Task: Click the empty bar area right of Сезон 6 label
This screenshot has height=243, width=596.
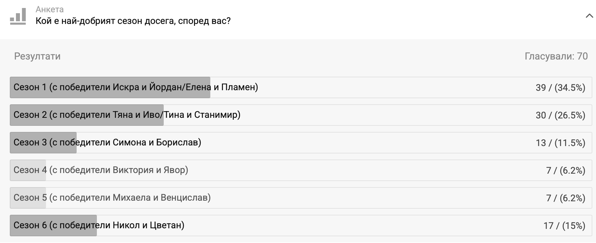Action: 353,226
